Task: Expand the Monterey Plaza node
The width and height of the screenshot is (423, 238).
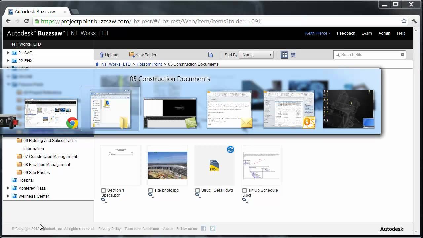Action: [x=8, y=188]
